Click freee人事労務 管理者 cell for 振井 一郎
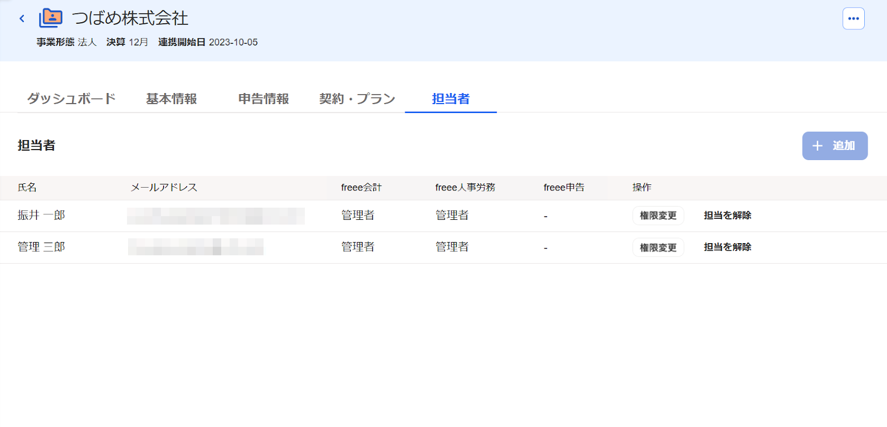Viewport: 887px width, 427px height. pos(452,215)
